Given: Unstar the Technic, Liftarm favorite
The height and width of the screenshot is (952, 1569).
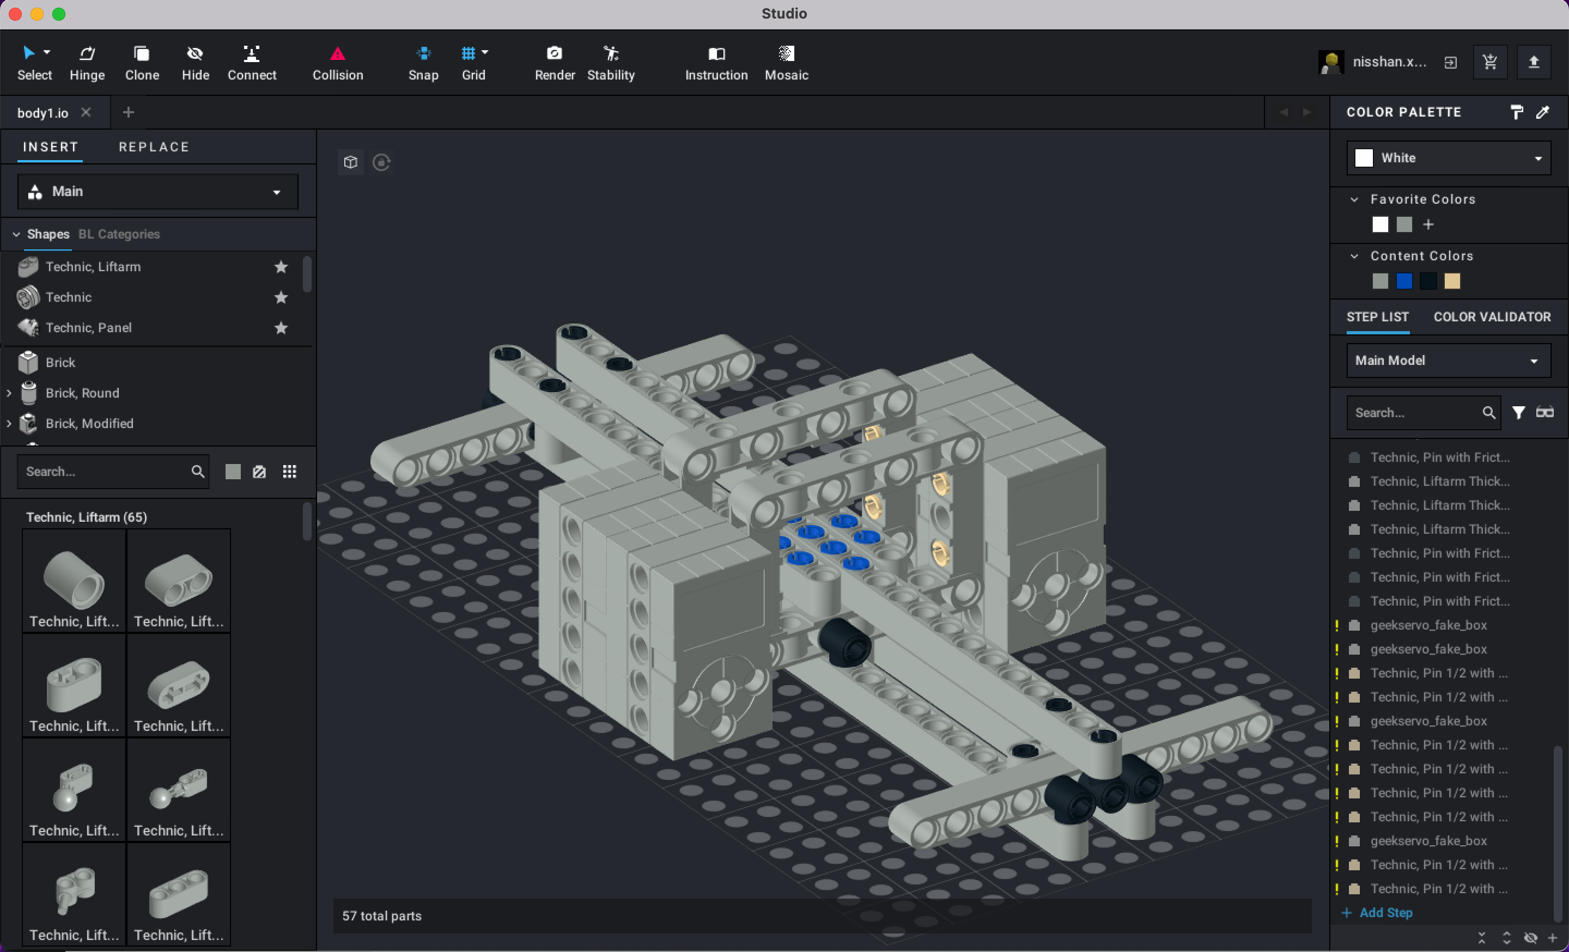Looking at the screenshot, I should click(x=281, y=267).
